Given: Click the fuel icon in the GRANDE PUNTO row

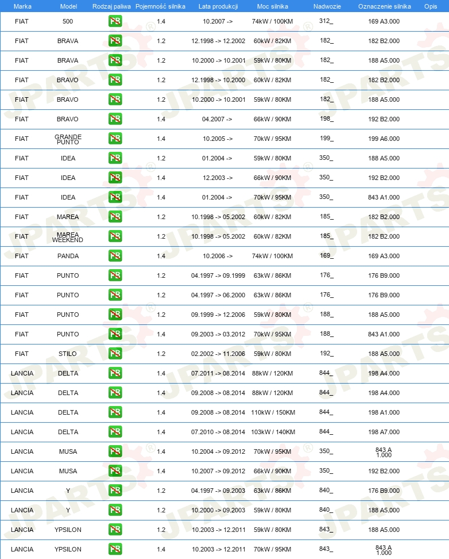Looking at the screenshot, I should point(115,139).
